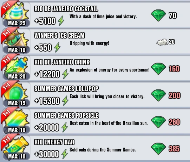
Task: Click the green gem next to 70
Action: point(158,15)
